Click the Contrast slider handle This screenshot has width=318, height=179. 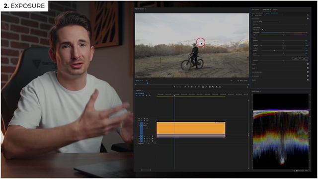[x=283, y=43]
